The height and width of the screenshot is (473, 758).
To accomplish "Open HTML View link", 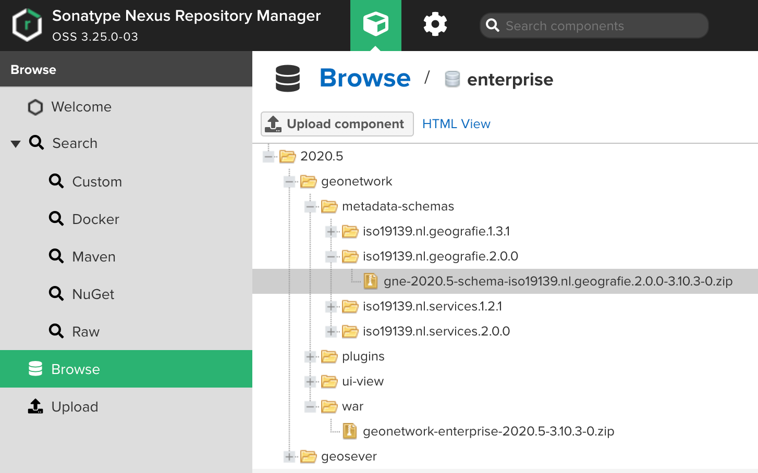I will (x=456, y=124).
